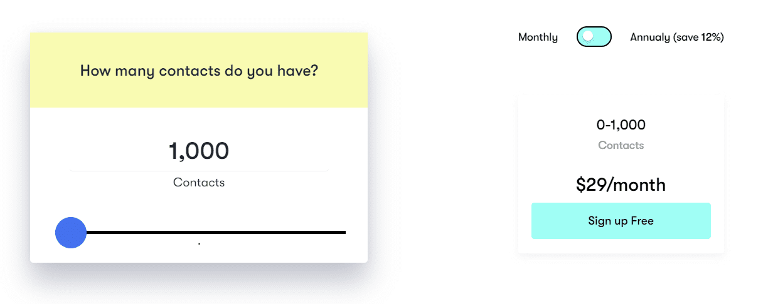773x304 pixels.
Task: Click the "How many contacts do you have?" heading
Action: [199, 71]
